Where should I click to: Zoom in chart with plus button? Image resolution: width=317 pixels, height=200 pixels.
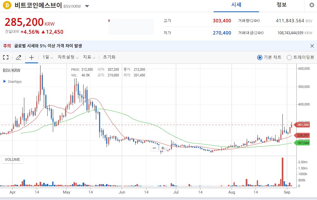[x=163, y=148]
